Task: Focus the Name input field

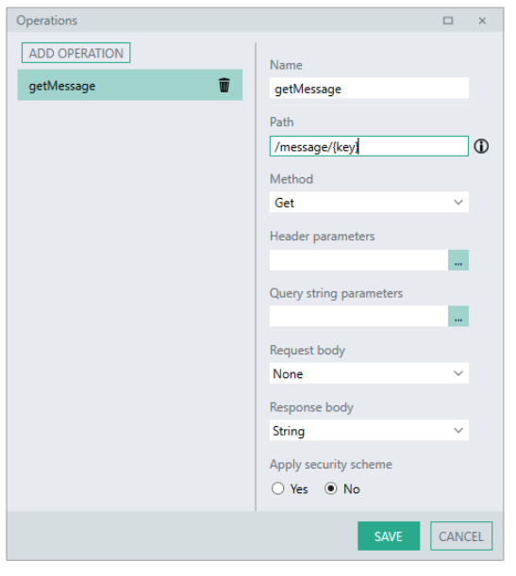Action: click(x=369, y=89)
